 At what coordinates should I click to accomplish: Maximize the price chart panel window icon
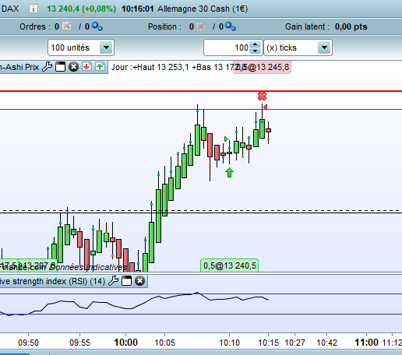(60, 67)
